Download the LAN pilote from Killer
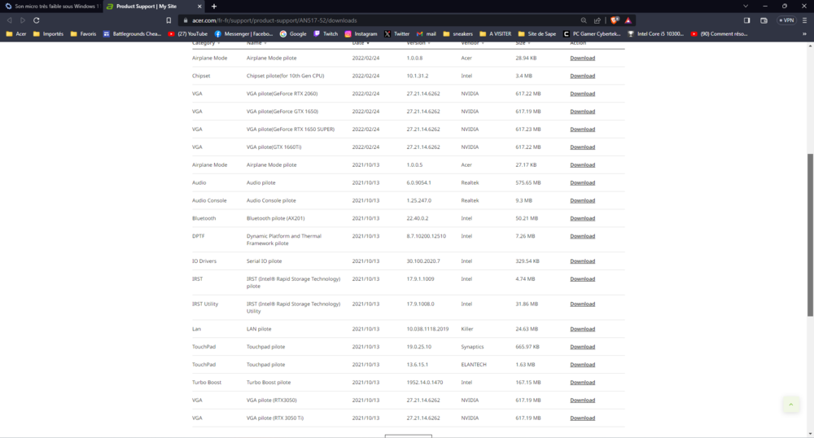Screen dimensions: 814x438 point(583,329)
